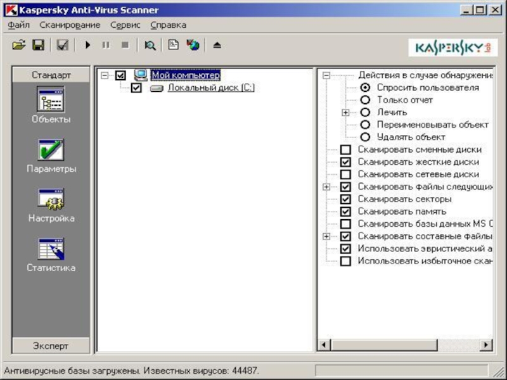Collapse the Мой компьютер tree node

105,75
